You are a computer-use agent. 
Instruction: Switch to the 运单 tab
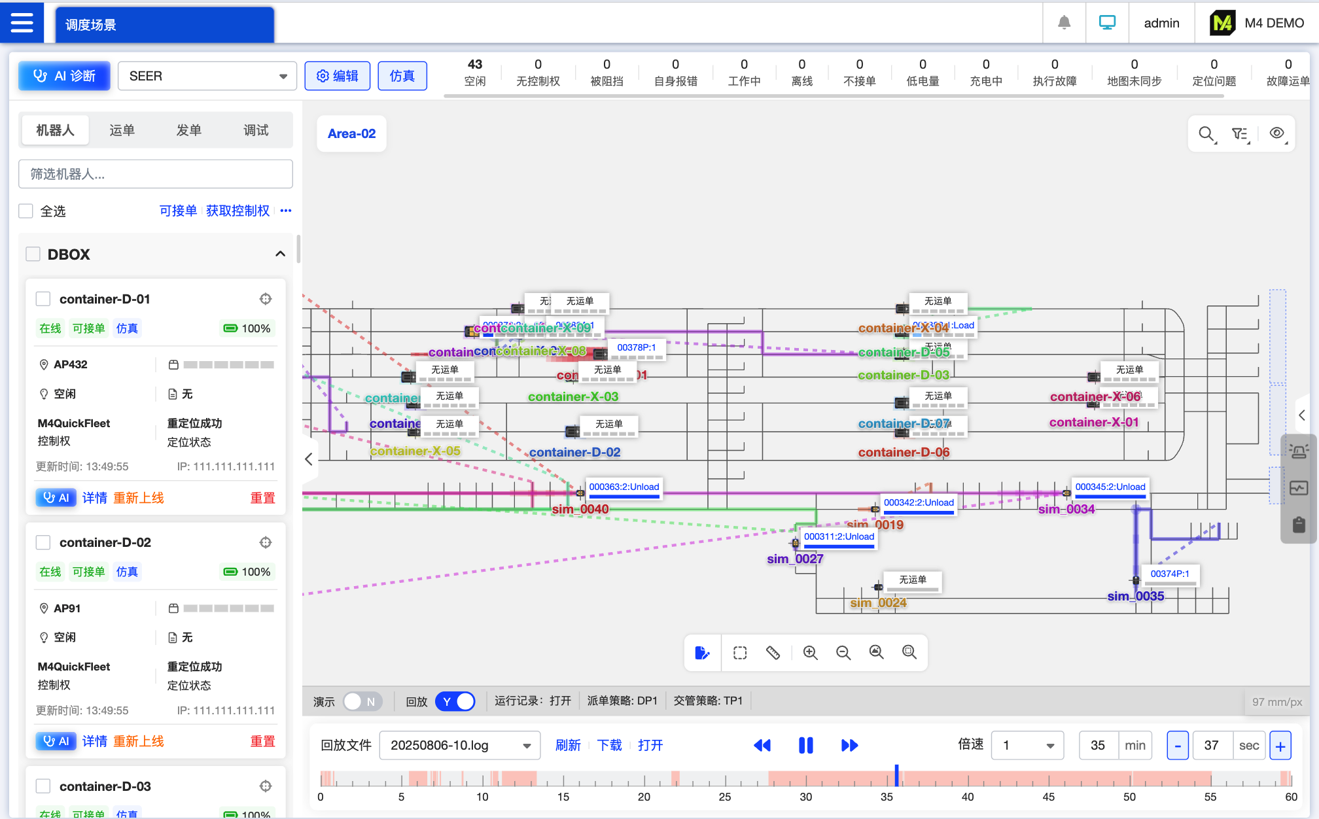[x=122, y=130]
